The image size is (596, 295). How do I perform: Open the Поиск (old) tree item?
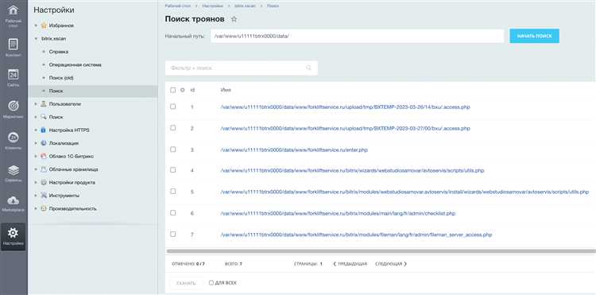[61, 78]
